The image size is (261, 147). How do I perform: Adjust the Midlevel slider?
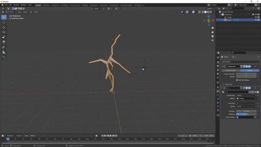(246, 114)
